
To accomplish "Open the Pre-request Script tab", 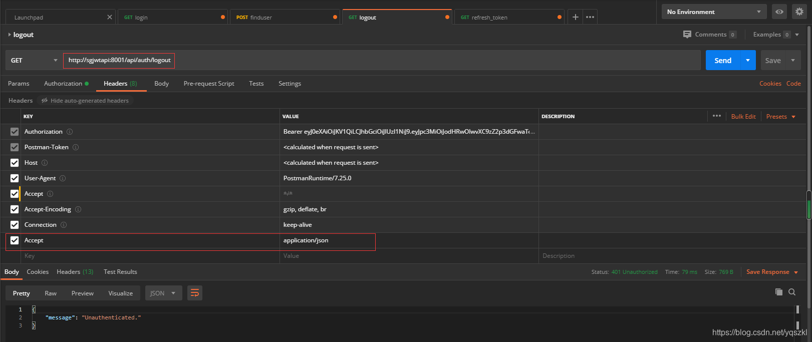I will 209,84.
